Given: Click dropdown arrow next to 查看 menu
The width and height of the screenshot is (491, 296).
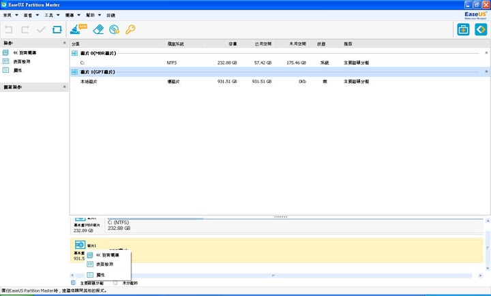Looking at the screenshot, I should pyautogui.click(x=38, y=15).
